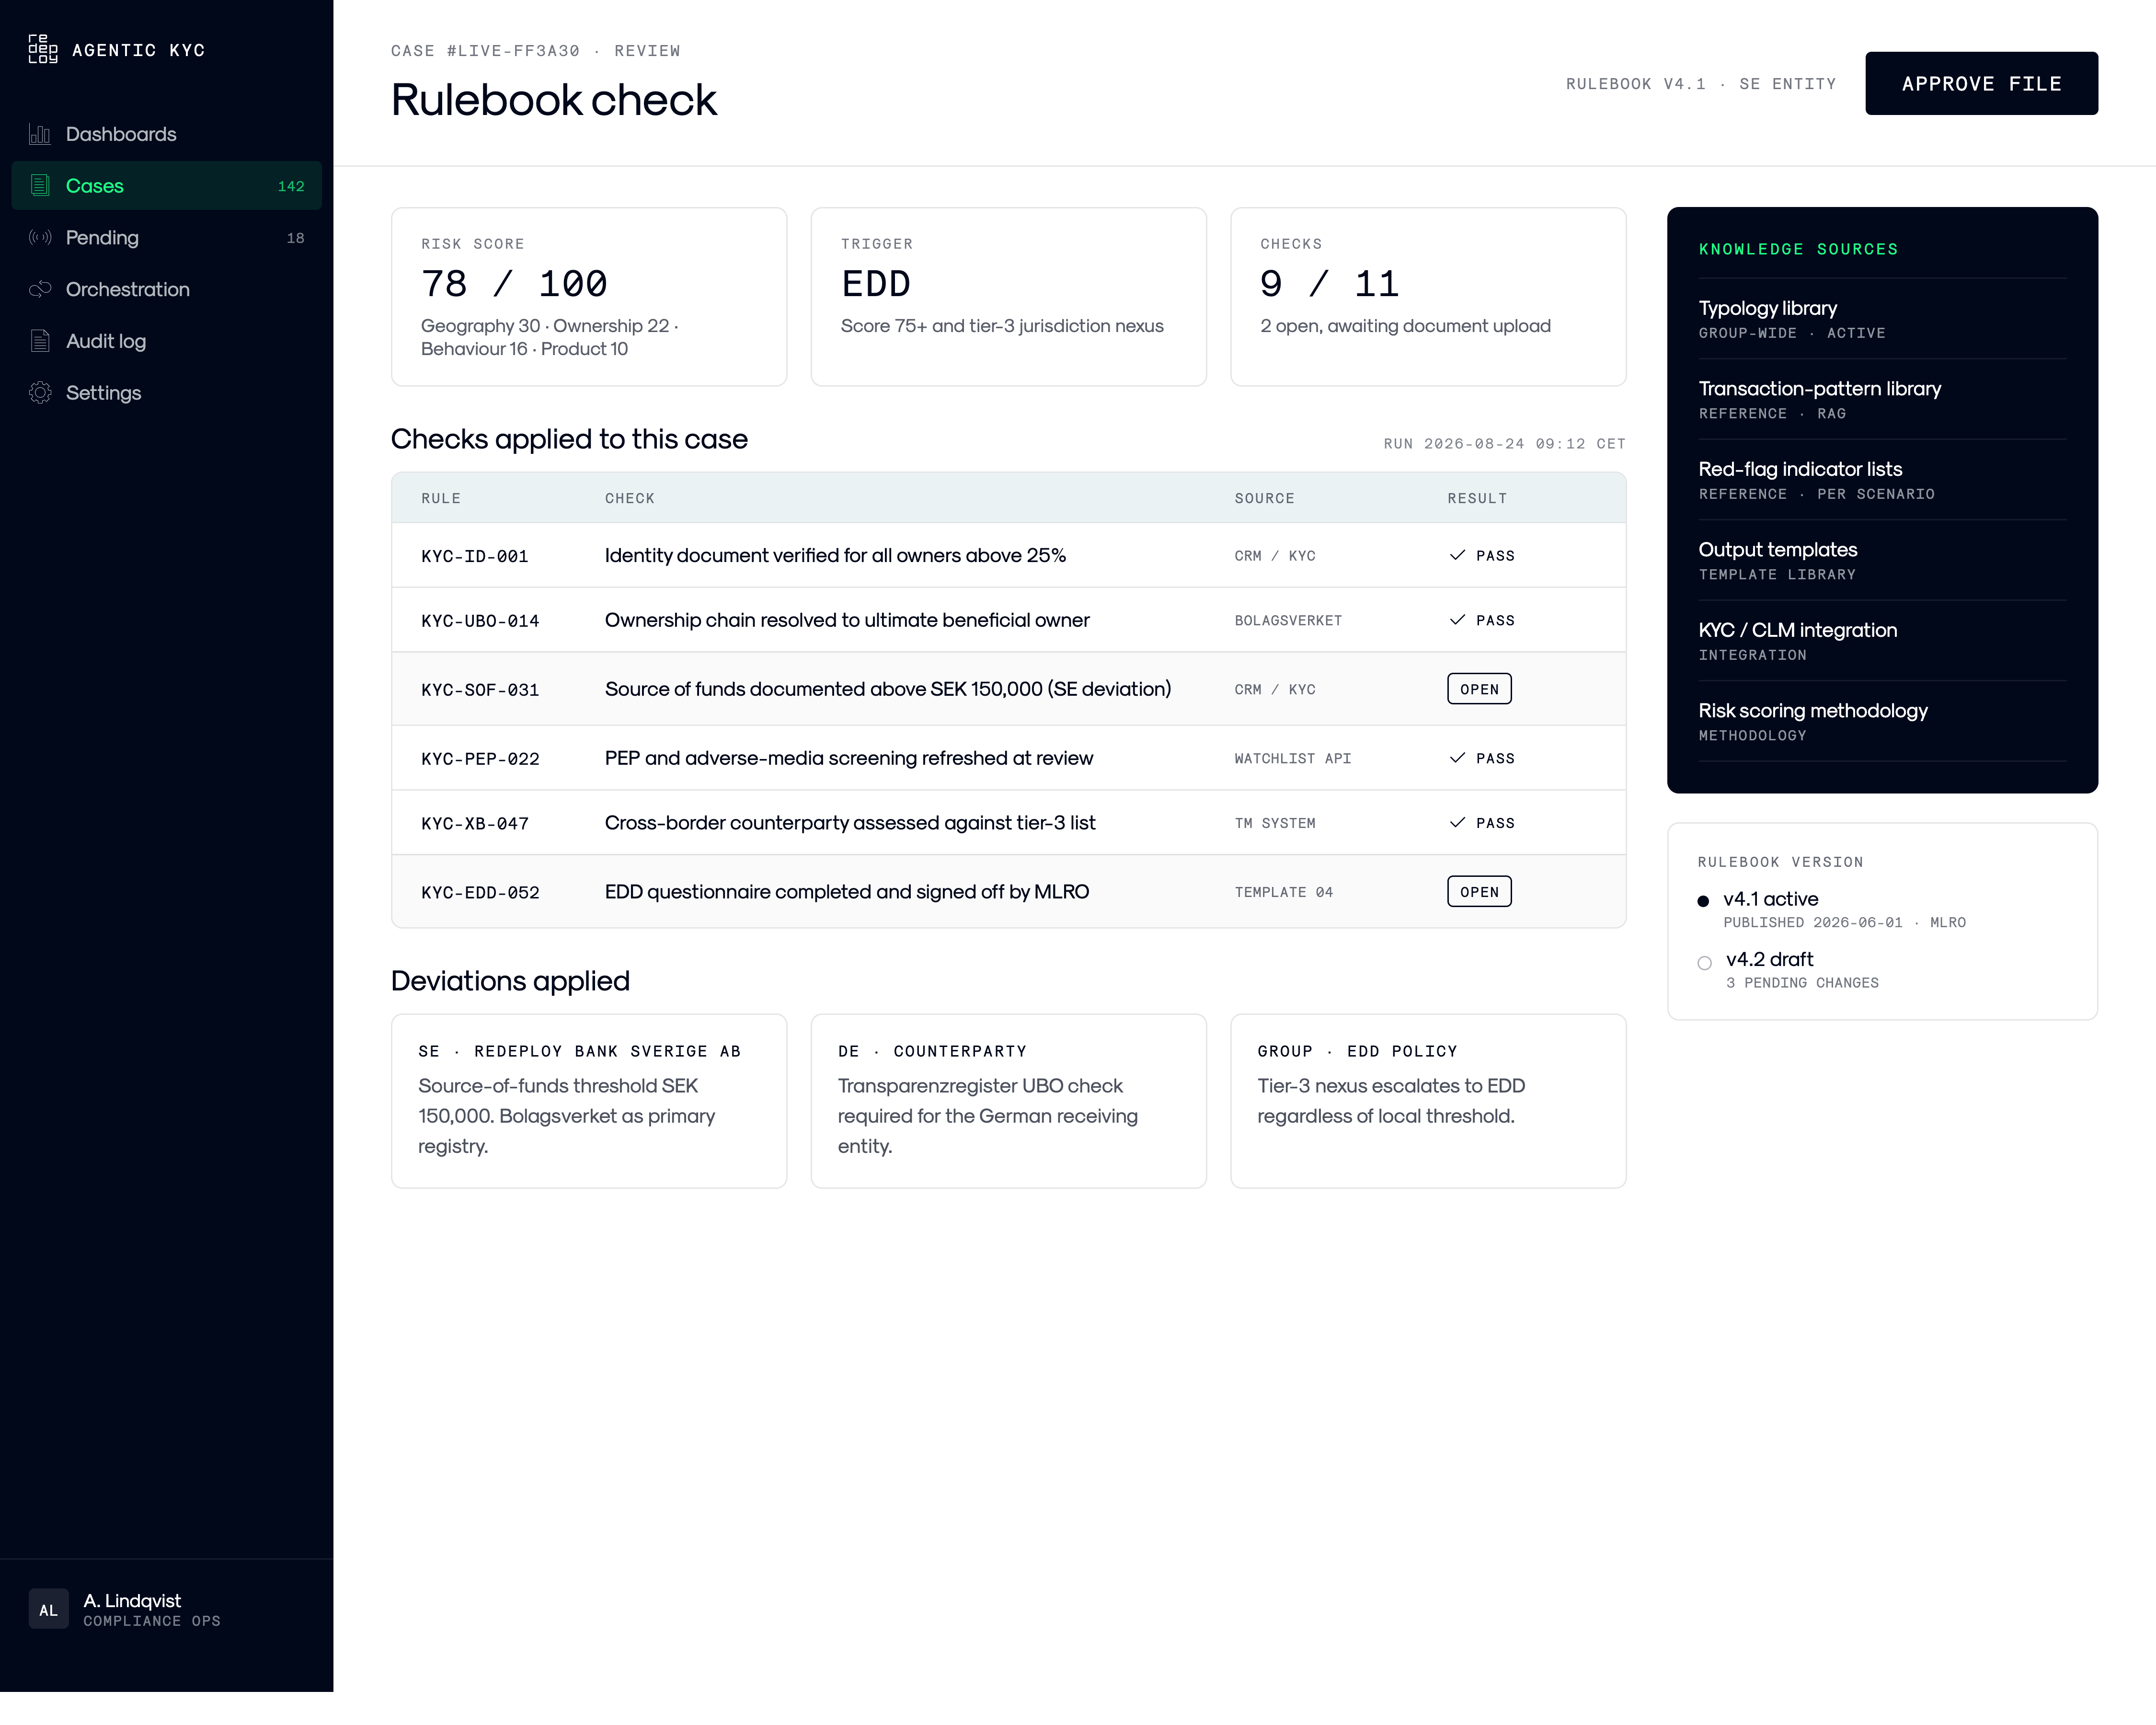Viewport: 2156px width, 1725px height.
Task: Click the check mark in KYC-UBO-014 row
Action: coord(1457,621)
